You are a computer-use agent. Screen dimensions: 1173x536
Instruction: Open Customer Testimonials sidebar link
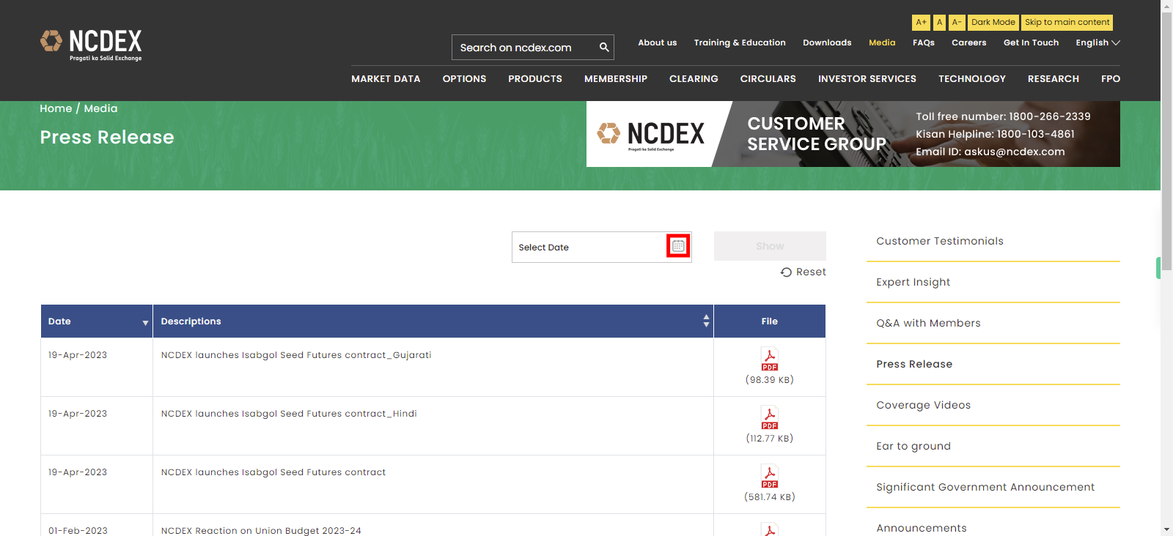(x=940, y=241)
